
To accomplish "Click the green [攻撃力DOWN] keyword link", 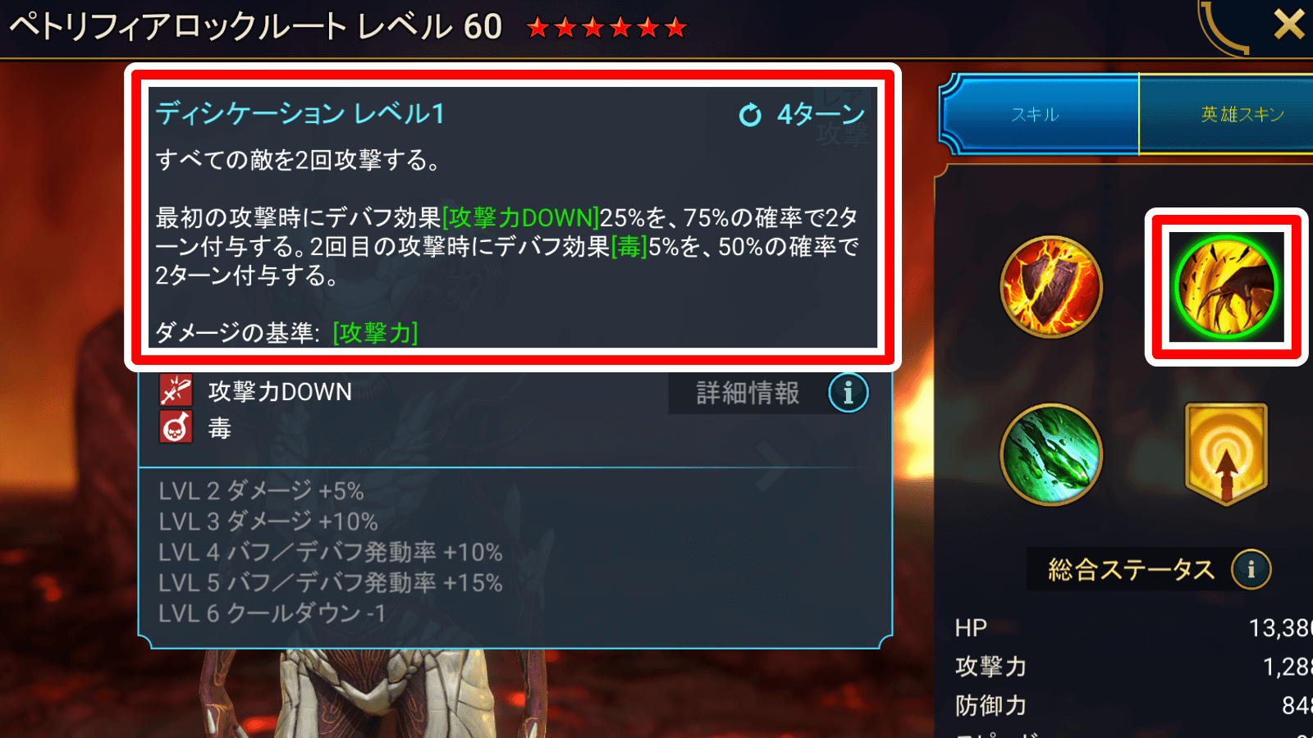I will click(520, 217).
